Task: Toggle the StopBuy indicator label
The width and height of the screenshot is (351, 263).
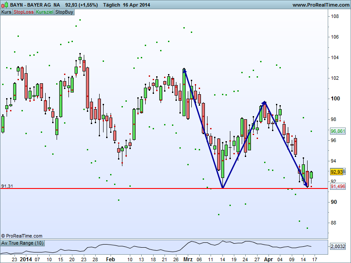Action: [x=64, y=12]
